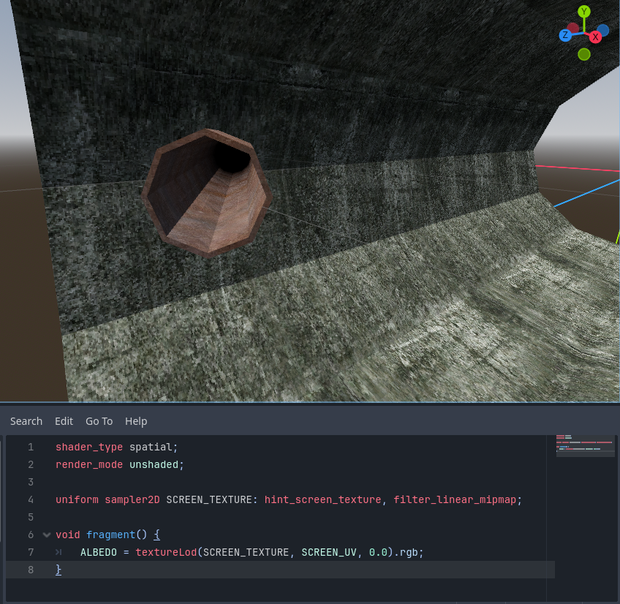The width and height of the screenshot is (620, 604).
Task: Click line number 8 in gutter
Action: [x=31, y=570]
